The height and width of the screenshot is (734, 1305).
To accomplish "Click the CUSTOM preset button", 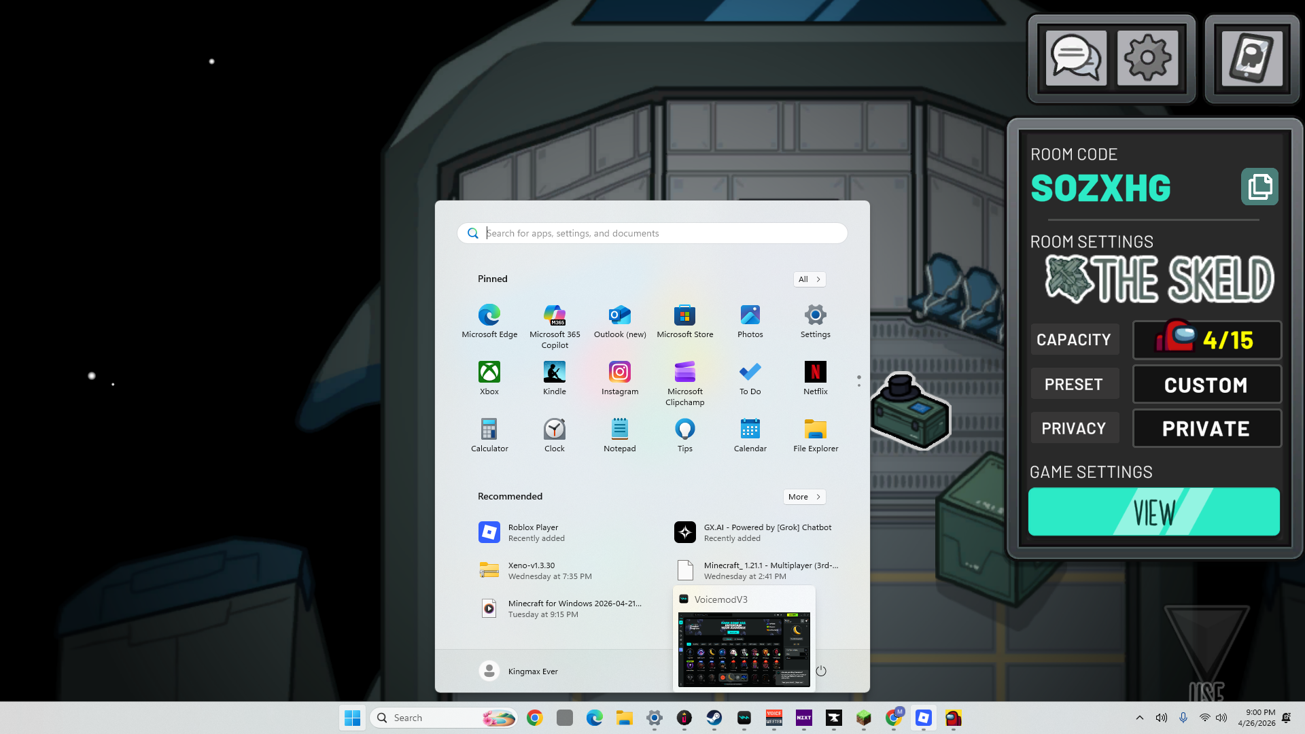I will (1206, 385).
